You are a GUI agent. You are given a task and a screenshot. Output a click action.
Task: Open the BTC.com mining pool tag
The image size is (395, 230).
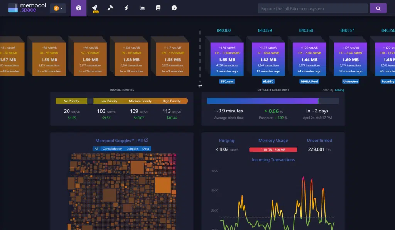[227, 82]
